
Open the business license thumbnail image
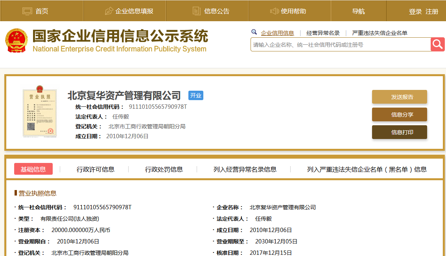(40, 111)
